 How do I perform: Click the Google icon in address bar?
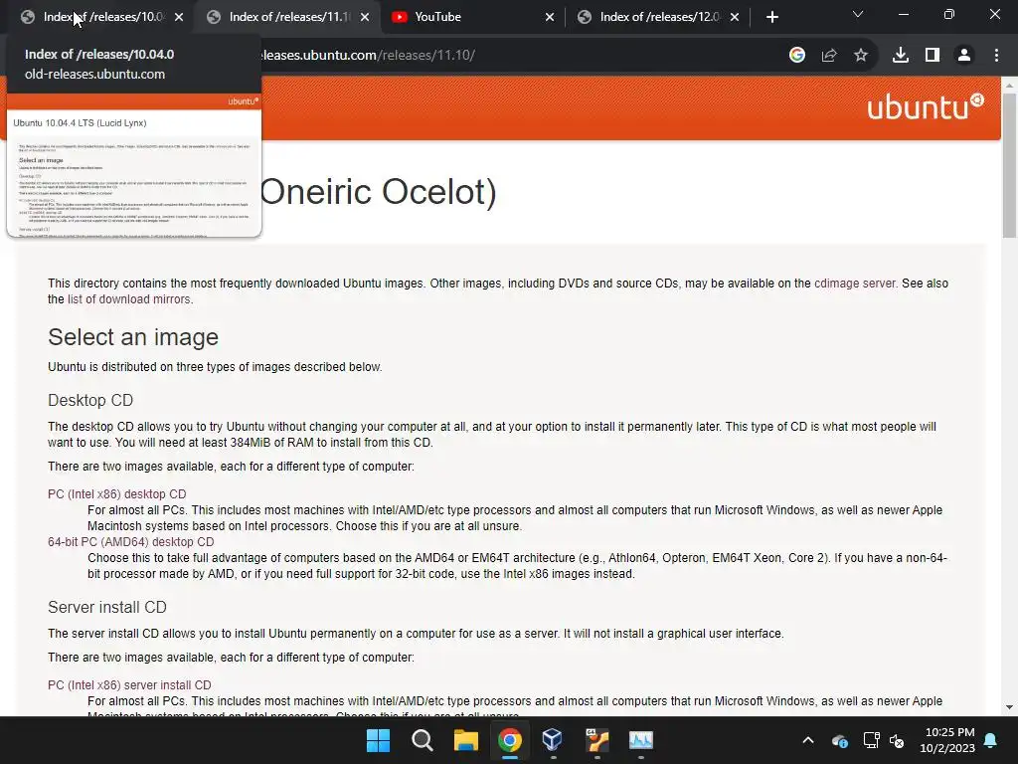797,56
